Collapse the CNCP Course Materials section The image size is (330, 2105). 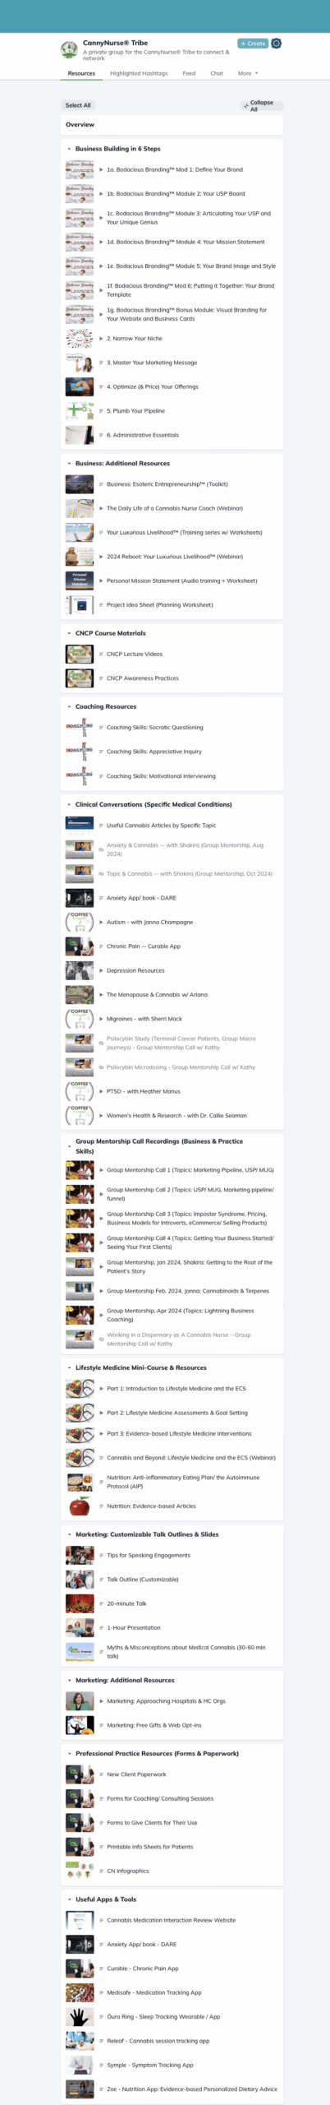coord(69,633)
